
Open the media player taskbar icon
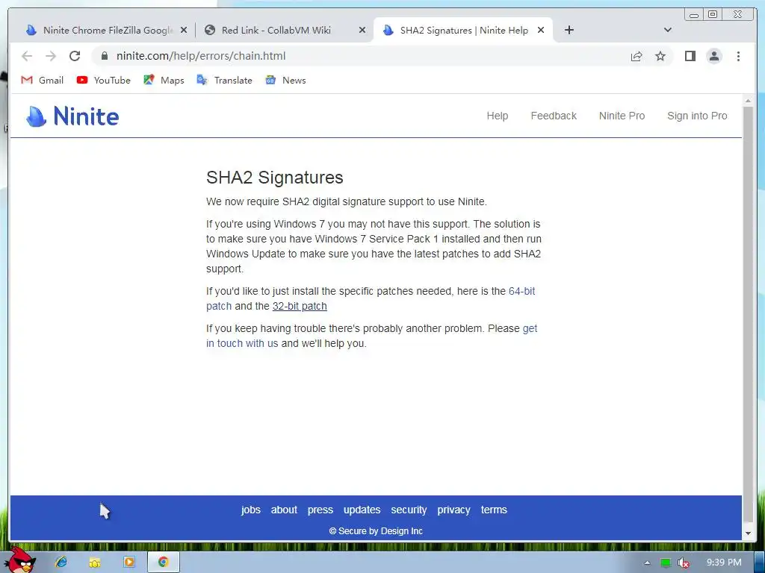(128, 563)
